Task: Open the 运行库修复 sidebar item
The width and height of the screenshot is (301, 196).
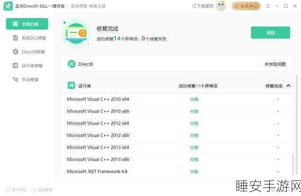Action: point(28,66)
